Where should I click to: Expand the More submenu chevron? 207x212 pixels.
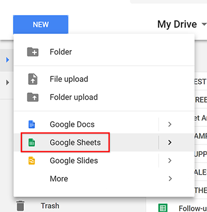pos(170,178)
